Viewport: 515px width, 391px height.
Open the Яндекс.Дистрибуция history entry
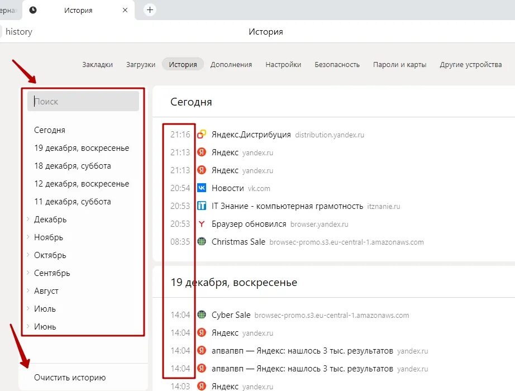pyautogui.click(x=251, y=135)
